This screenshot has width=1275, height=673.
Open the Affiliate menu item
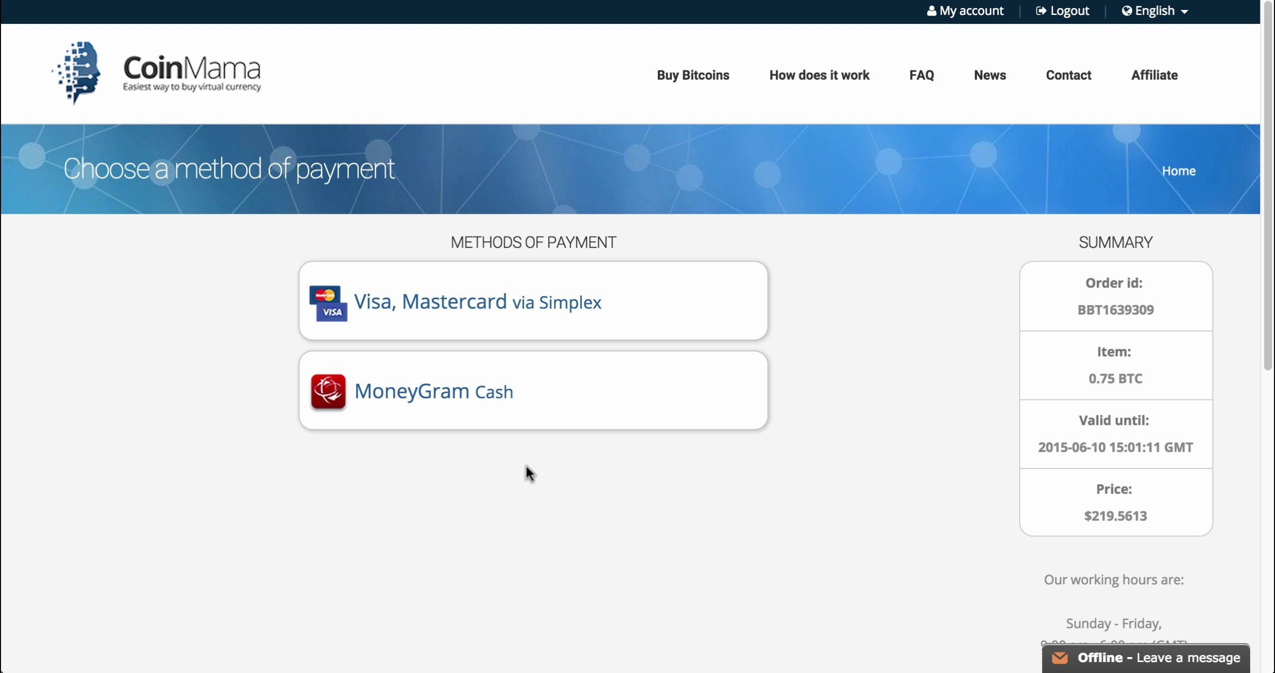pos(1154,75)
